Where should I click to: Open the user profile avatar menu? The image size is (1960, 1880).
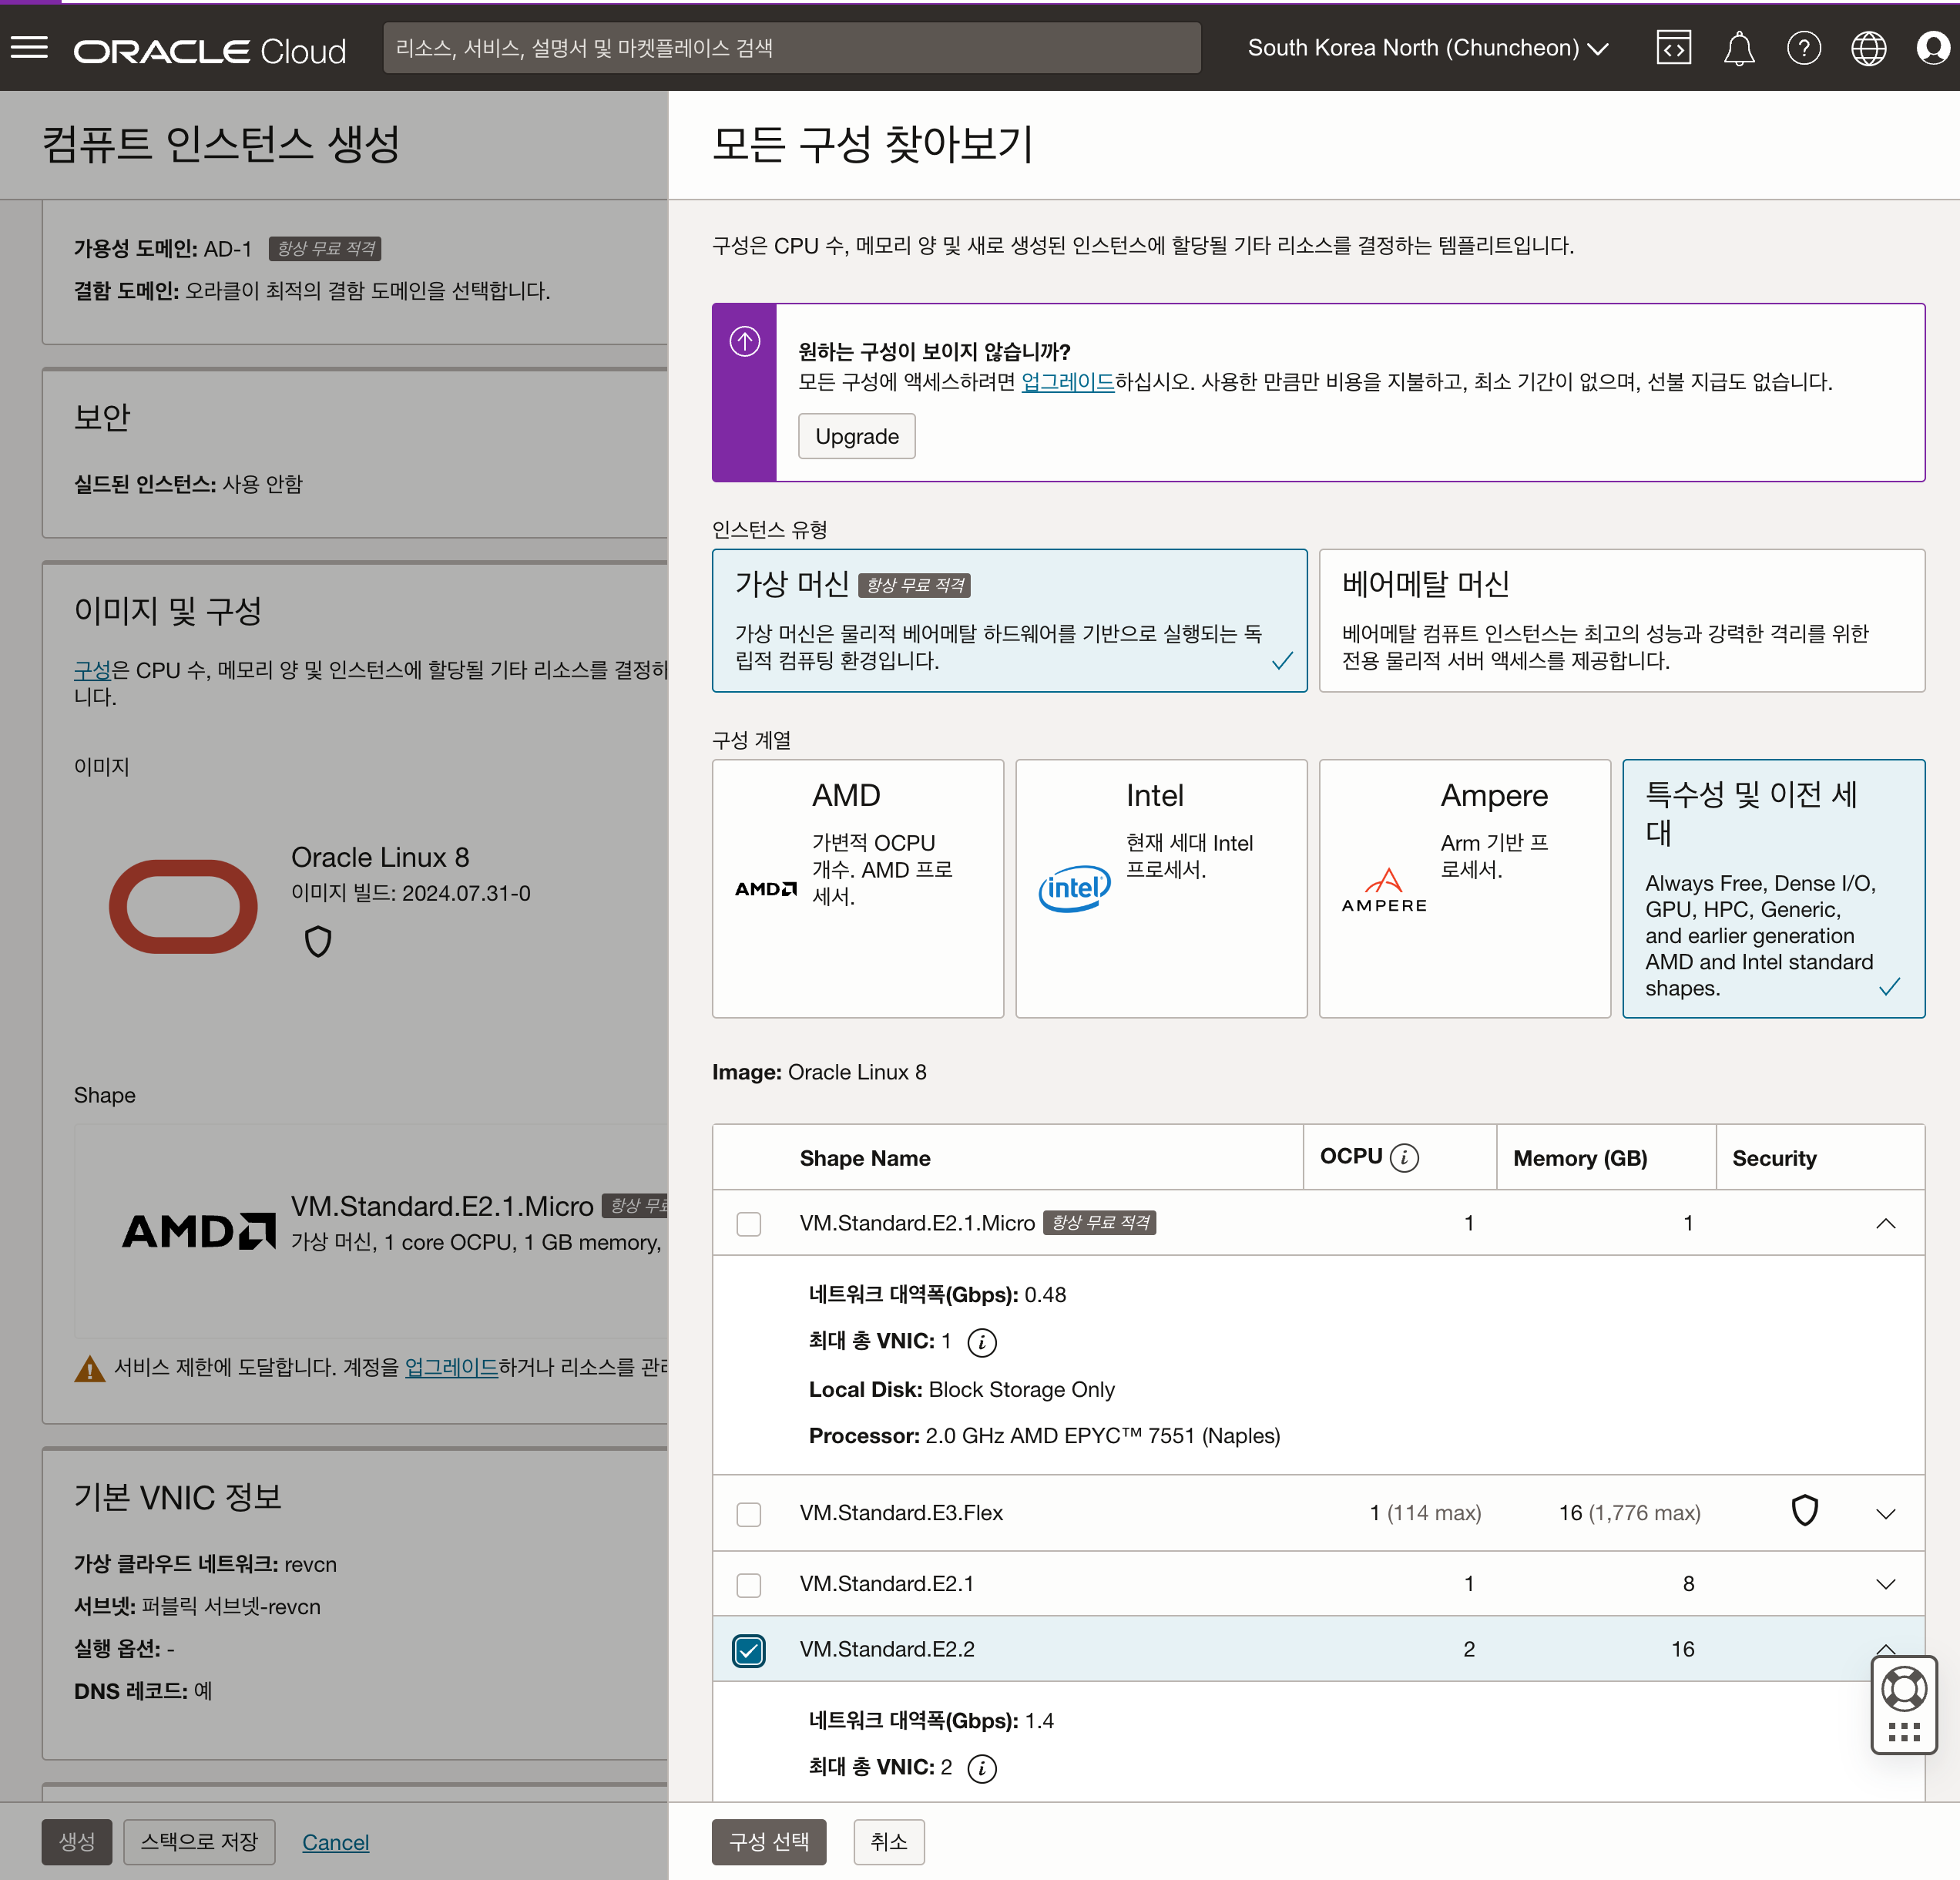coord(1932,48)
